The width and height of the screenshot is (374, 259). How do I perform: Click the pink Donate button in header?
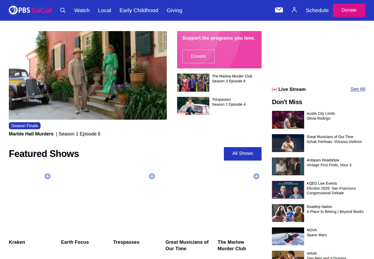(x=349, y=10)
